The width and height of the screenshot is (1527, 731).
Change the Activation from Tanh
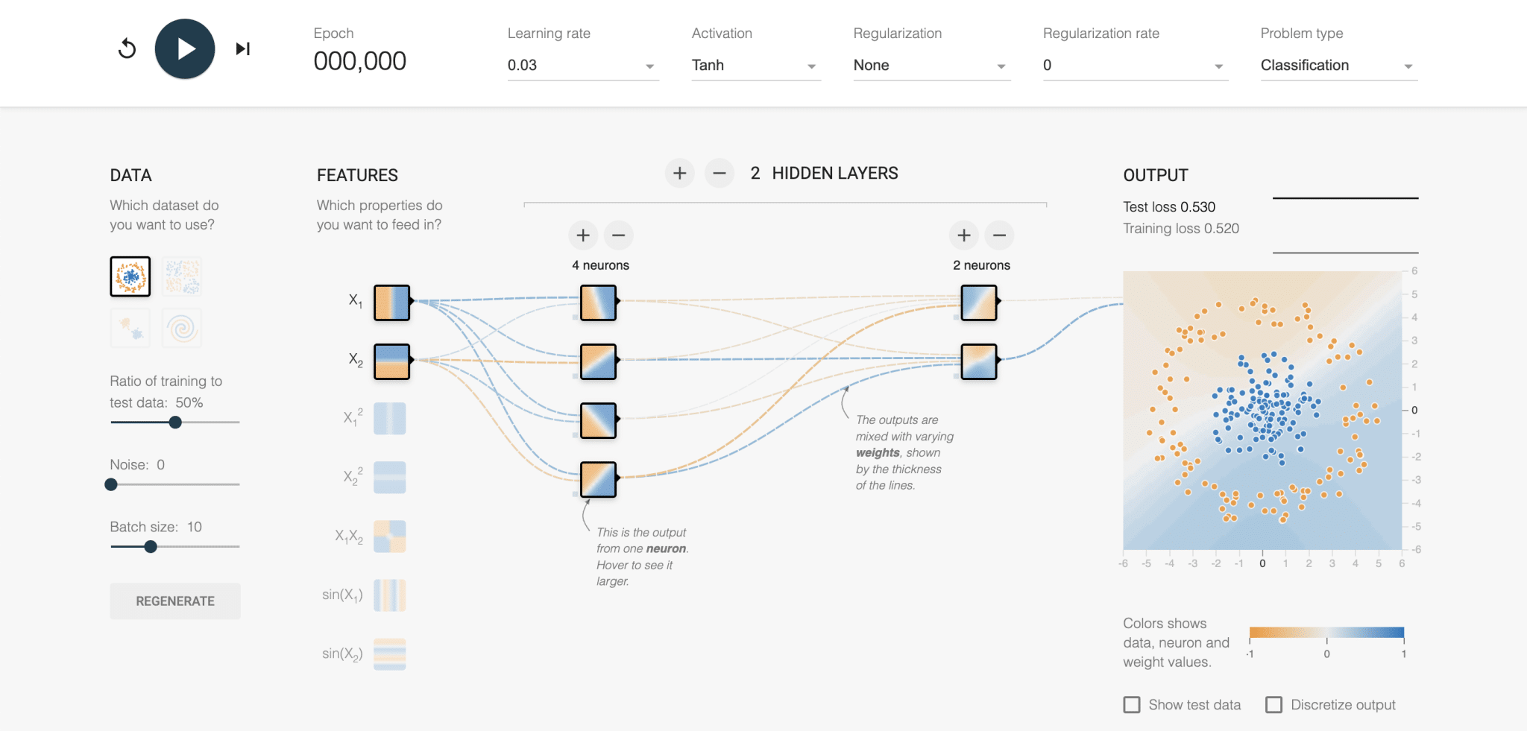(x=755, y=65)
